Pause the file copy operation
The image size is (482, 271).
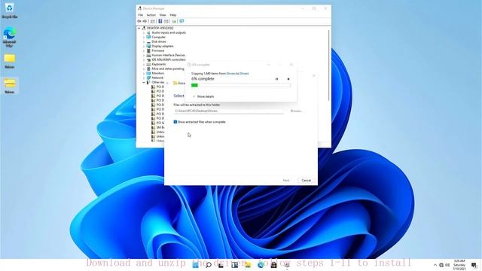coord(276,79)
